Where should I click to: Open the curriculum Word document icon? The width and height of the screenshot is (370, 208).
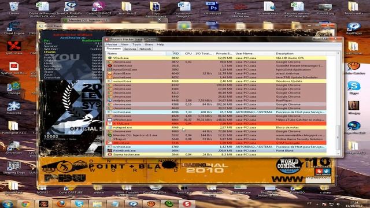pyautogui.click(x=184, y=9)
